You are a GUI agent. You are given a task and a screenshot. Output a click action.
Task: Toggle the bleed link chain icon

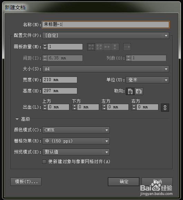(165, 108)
